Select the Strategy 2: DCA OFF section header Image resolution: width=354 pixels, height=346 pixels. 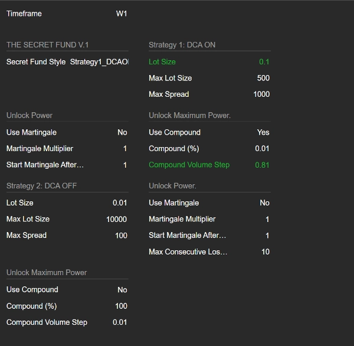[x=42, y=186]
